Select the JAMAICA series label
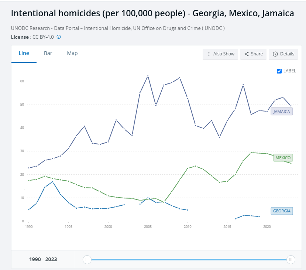This screenshot has width=306, height=270. [x=282, y=112]
